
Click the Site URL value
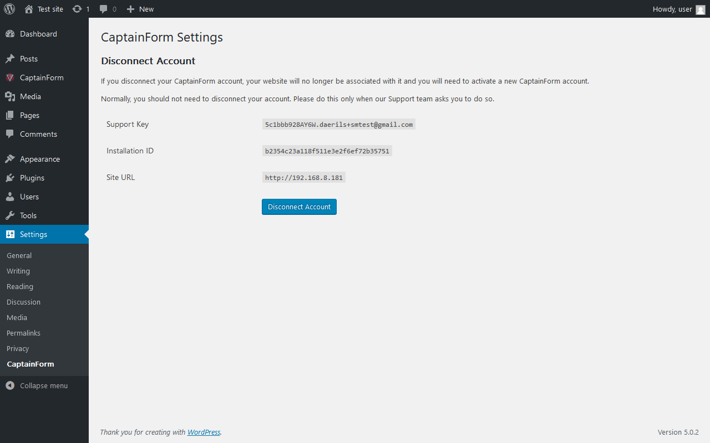click(x=304, y=177)
